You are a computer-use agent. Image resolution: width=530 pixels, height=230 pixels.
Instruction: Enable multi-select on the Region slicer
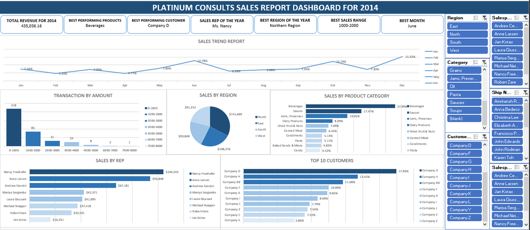[x=476, y=18]
